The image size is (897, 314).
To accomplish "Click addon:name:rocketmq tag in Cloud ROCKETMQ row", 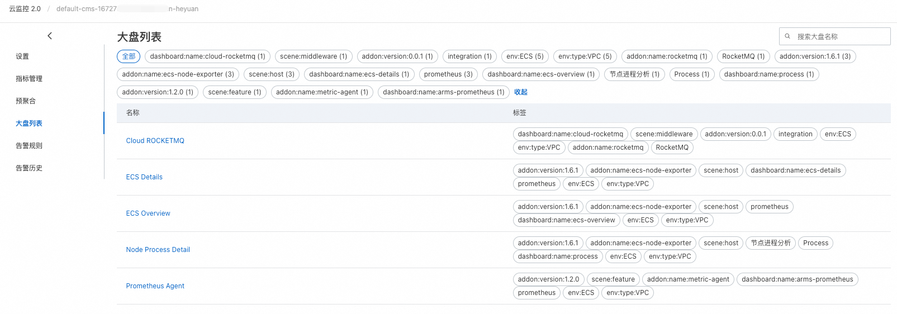I will click(x=608, y=148).
